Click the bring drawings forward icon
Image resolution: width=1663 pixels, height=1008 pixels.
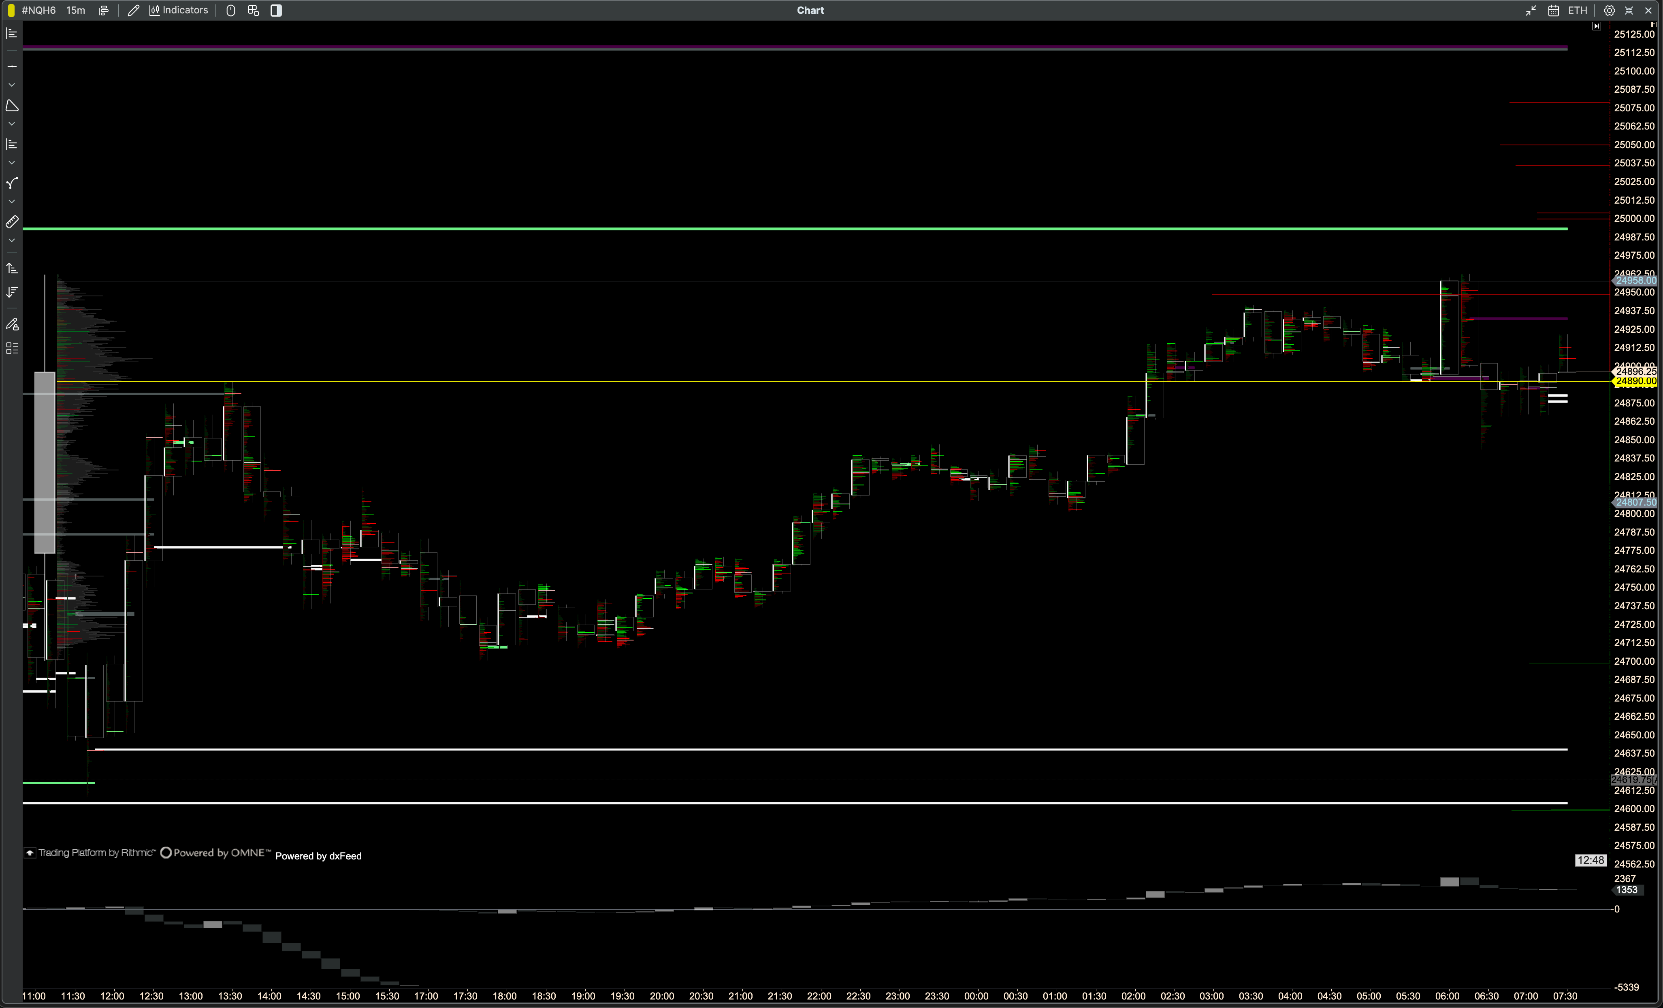11,268
